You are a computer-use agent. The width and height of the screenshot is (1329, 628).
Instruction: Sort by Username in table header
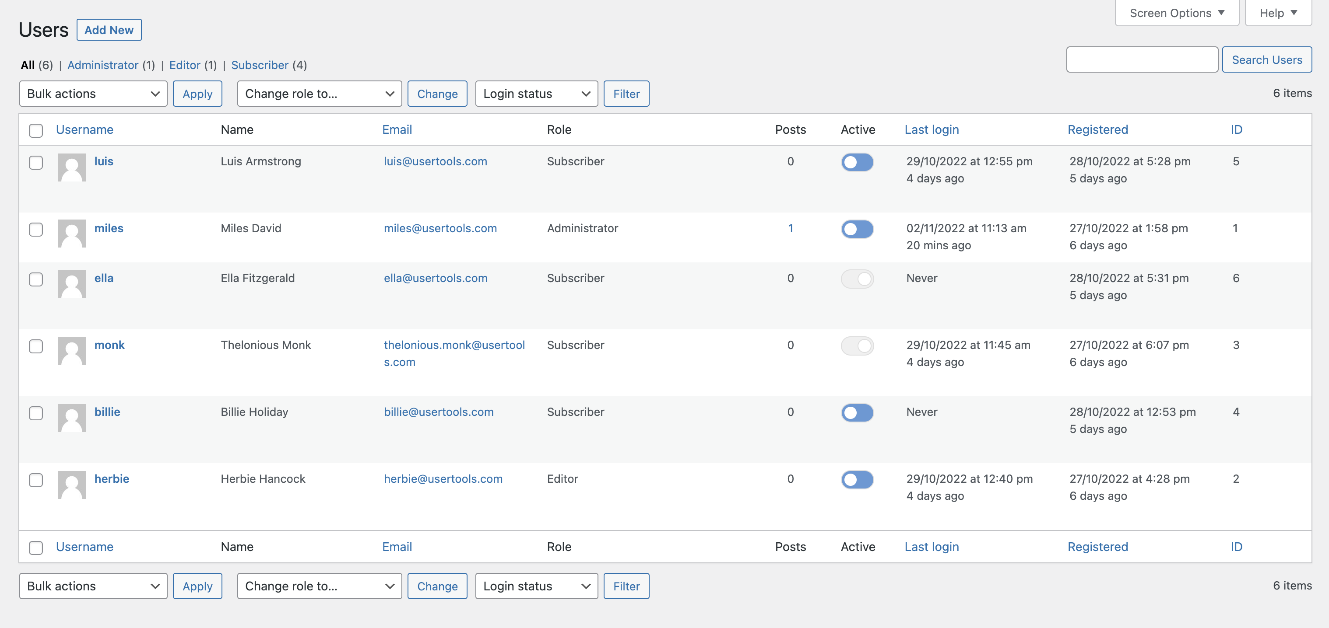coord(84,129)
